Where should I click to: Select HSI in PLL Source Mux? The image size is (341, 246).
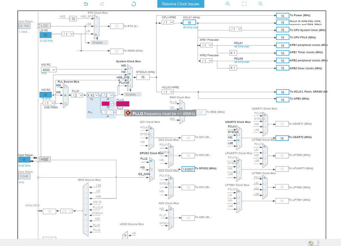coord(65,95)
